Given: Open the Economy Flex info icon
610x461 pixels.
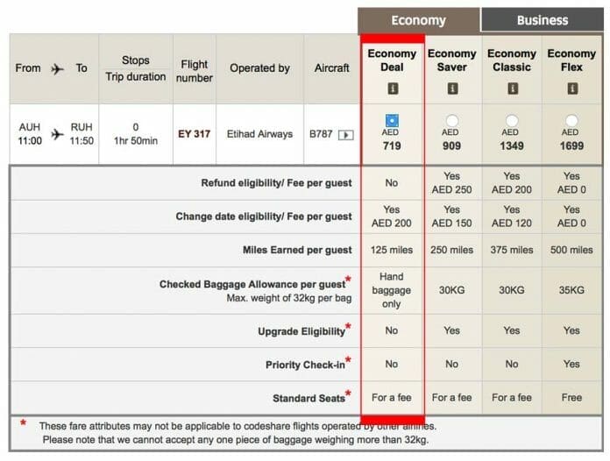Looking at the screenshot, I should coord(572,89).
